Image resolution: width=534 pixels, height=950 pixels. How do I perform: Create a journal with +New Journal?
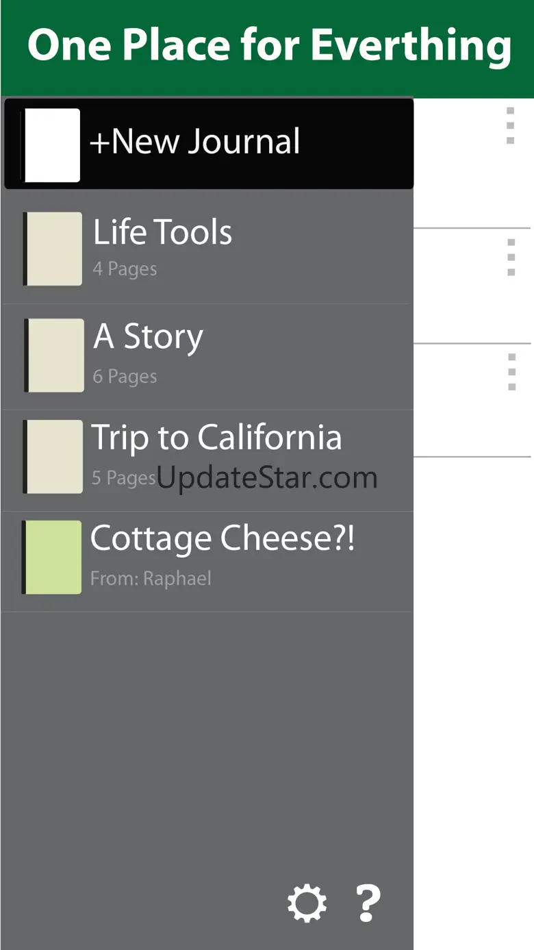pos(195,142)
